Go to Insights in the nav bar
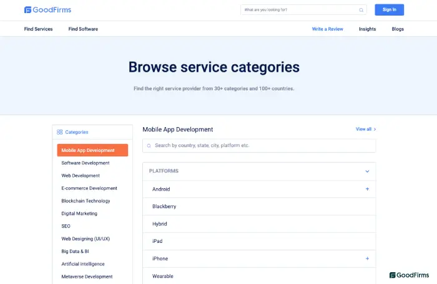437x284 pixels. 367,29
